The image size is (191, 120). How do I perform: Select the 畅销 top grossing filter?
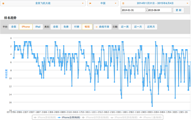tap(87, 27)
